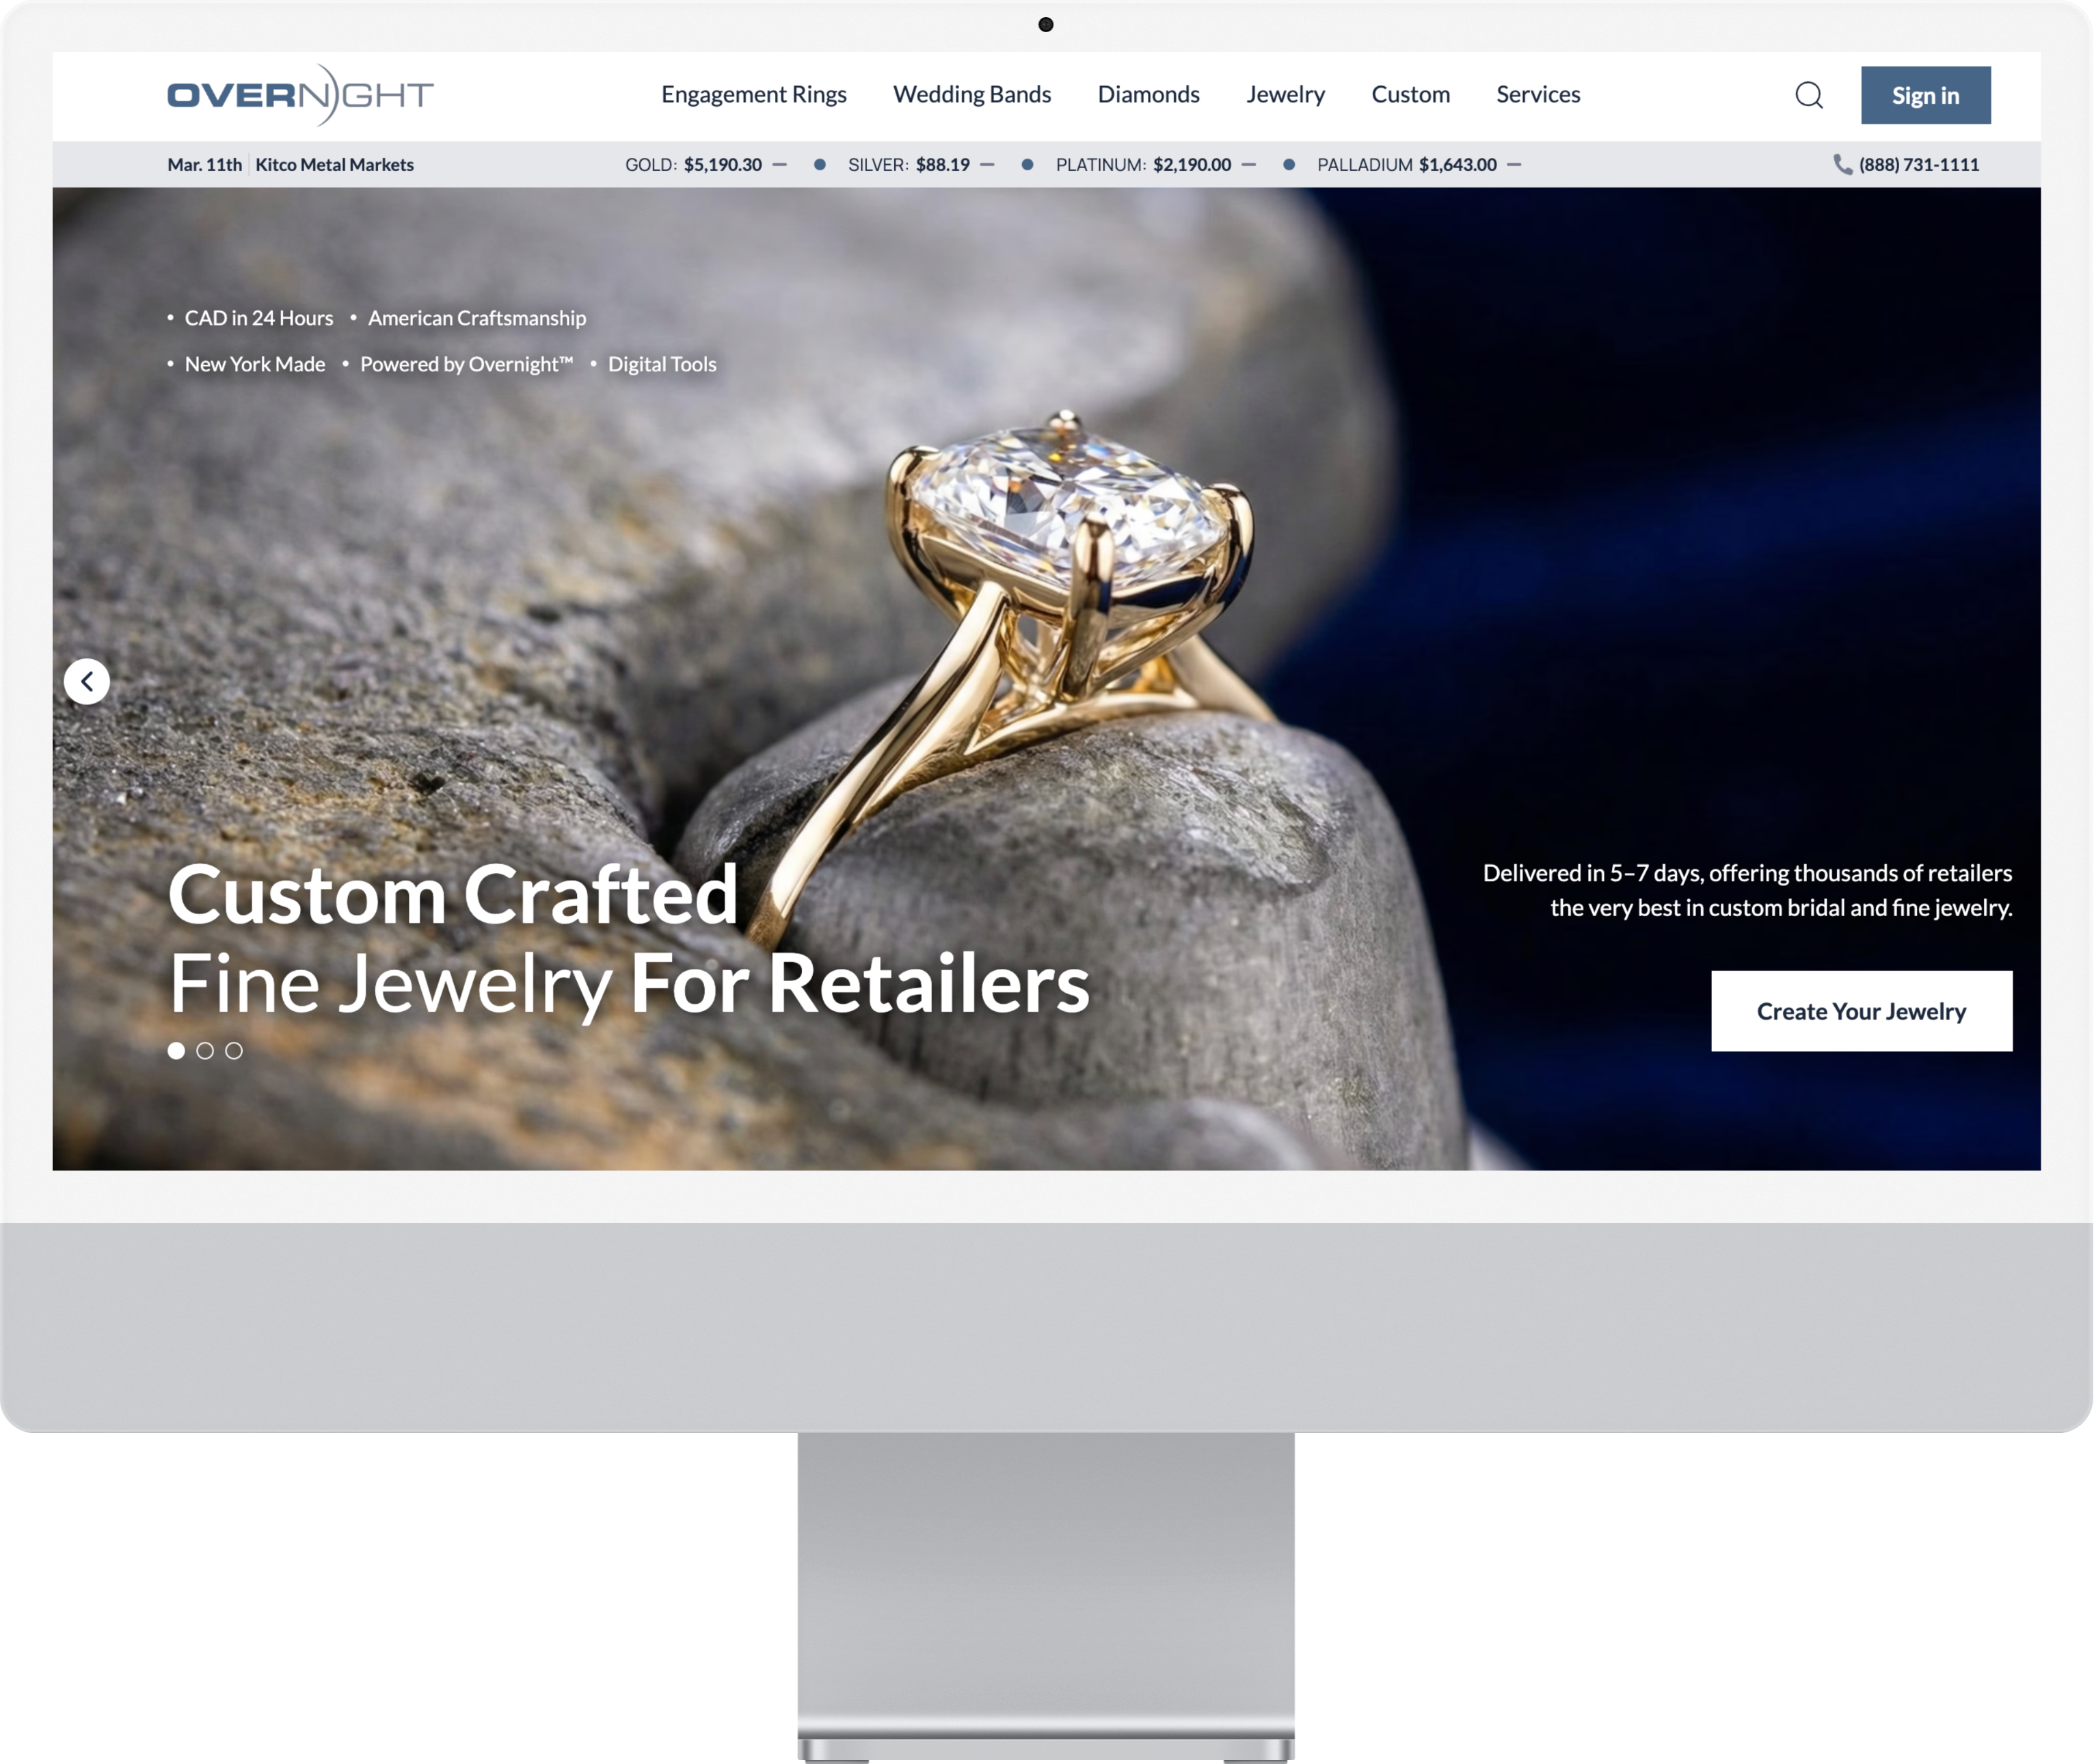
Task: Click the American Craftsmanship text
Action: pos(477,318)
